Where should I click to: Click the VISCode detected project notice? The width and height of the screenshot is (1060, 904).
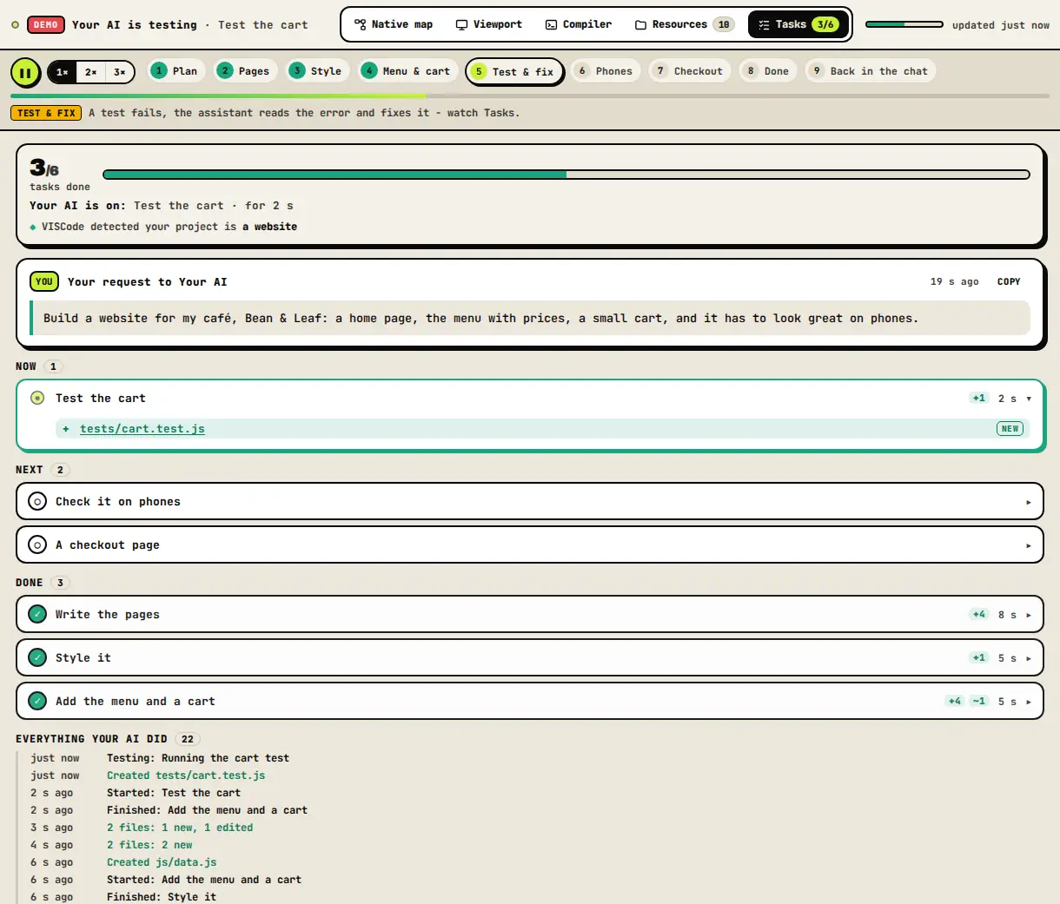[163, 227]
